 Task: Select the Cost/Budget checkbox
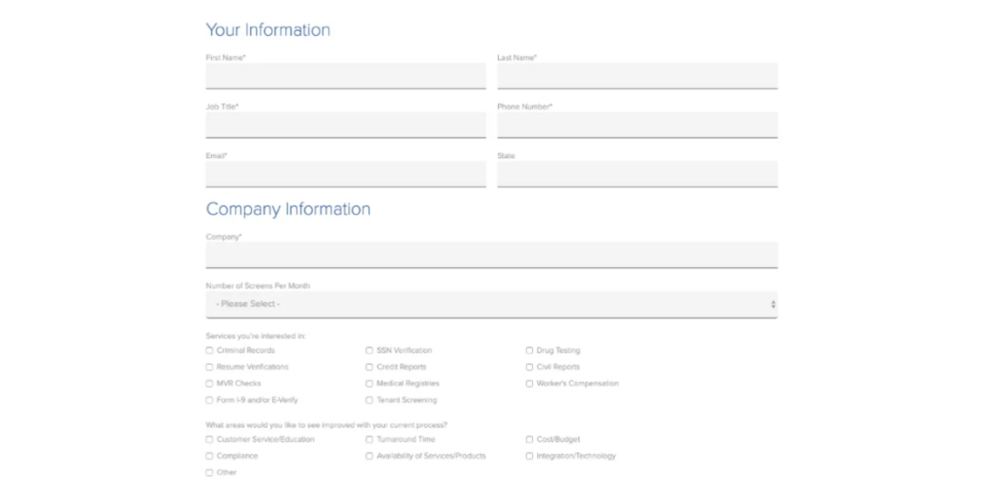[530, 439]
